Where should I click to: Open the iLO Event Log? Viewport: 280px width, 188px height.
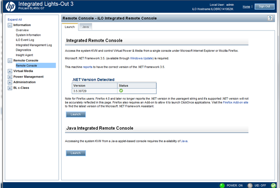(x=25, y=40)
